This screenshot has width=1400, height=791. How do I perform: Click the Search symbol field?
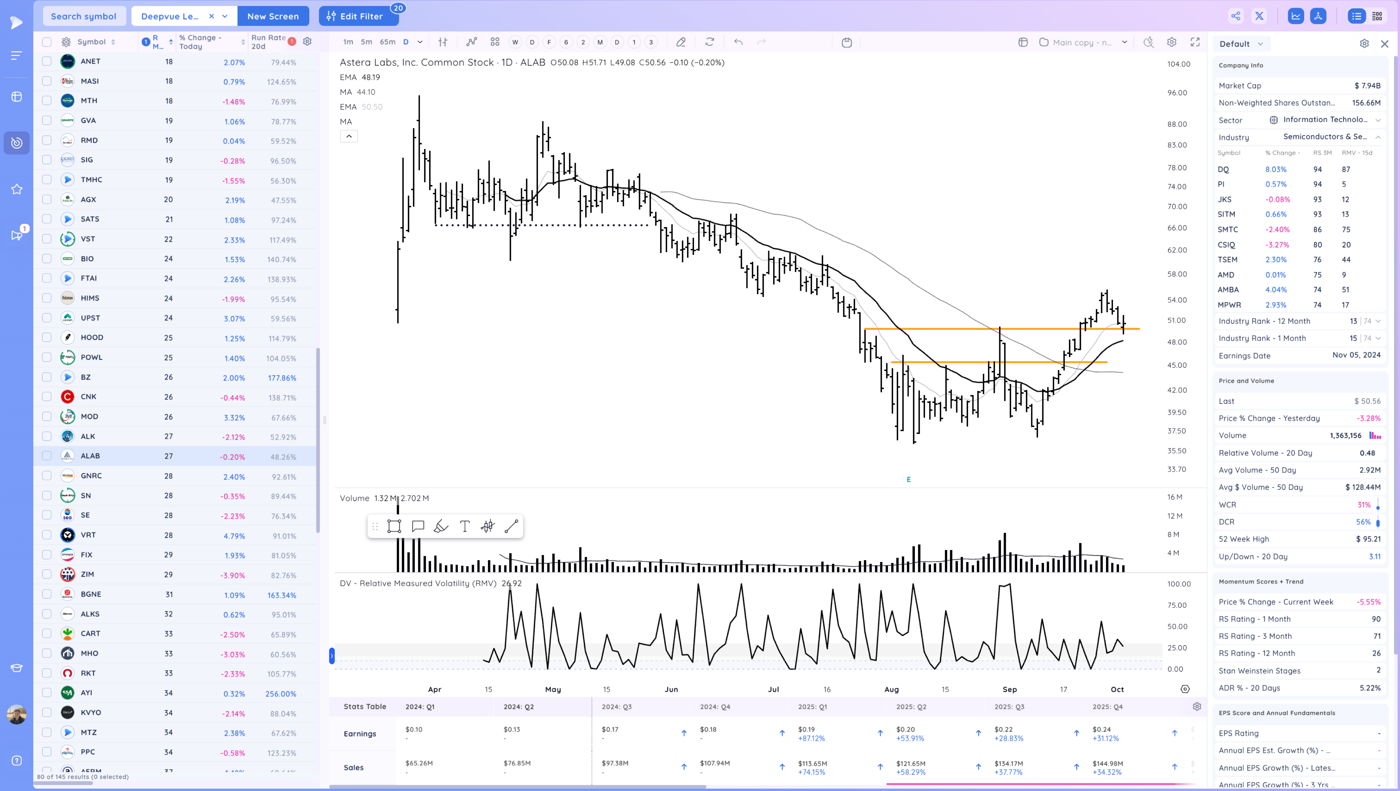84,16
